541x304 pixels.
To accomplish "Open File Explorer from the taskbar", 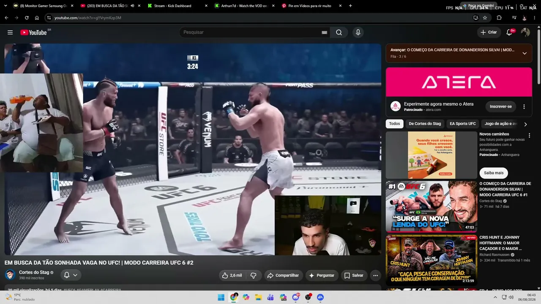I will [258, 297].
